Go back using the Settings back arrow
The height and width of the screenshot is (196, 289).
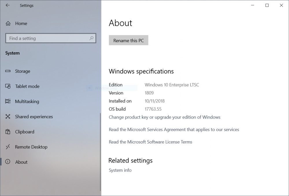tap(8, 5)
